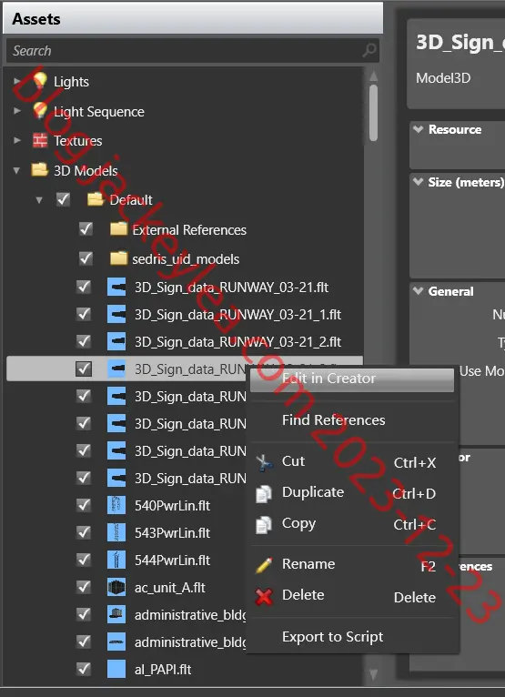Image resolution: width=505 pixels, height=697 pixels.
Task: Expand the Textures tree node
Action: pos(17,140)
